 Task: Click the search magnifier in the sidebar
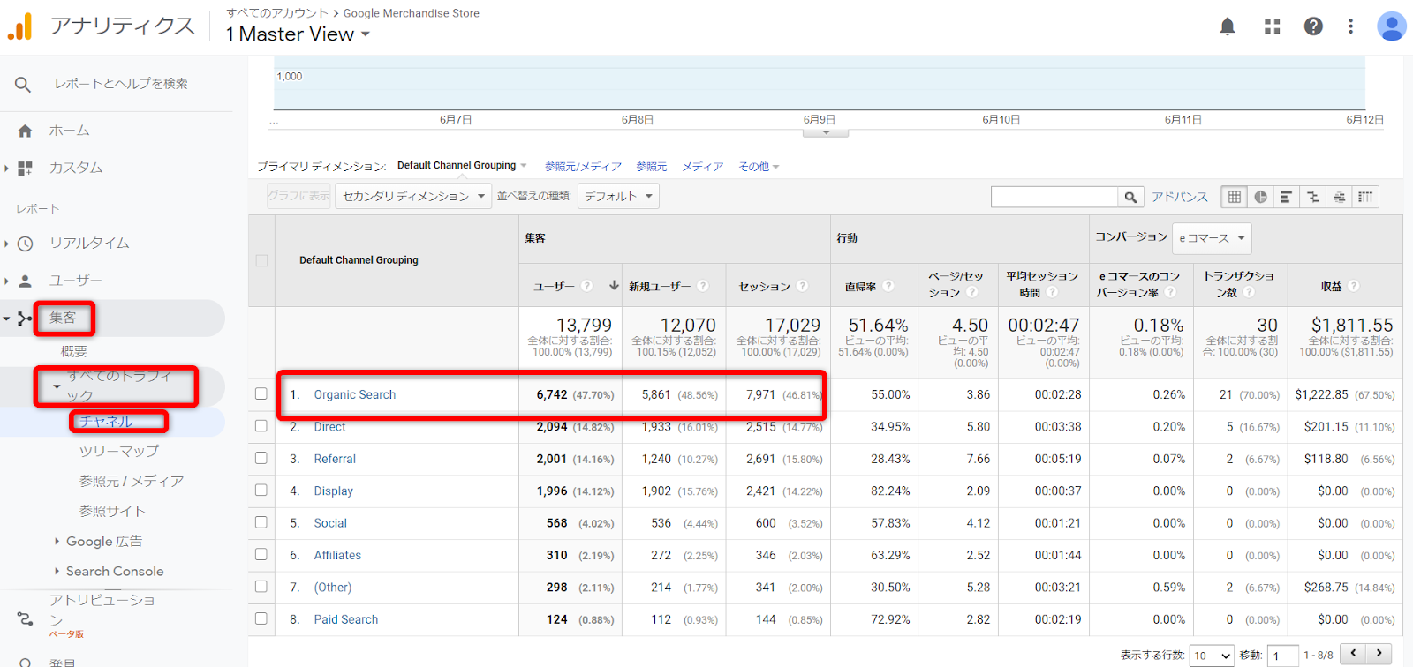23,85
